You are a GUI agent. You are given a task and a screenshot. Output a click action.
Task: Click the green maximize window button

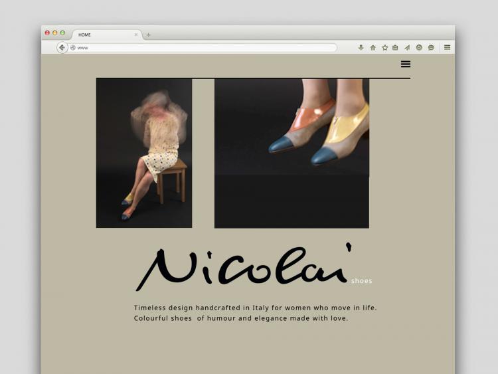(62, 33)
